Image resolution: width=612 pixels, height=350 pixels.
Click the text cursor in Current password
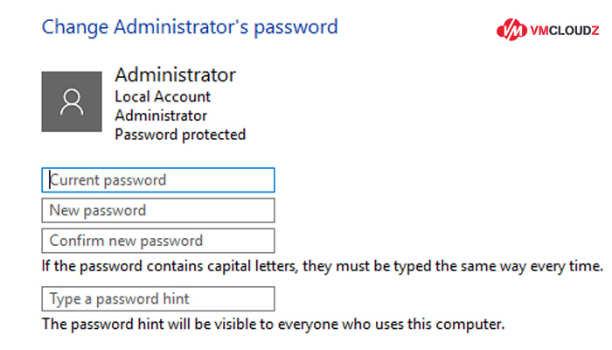coord(50,180)
